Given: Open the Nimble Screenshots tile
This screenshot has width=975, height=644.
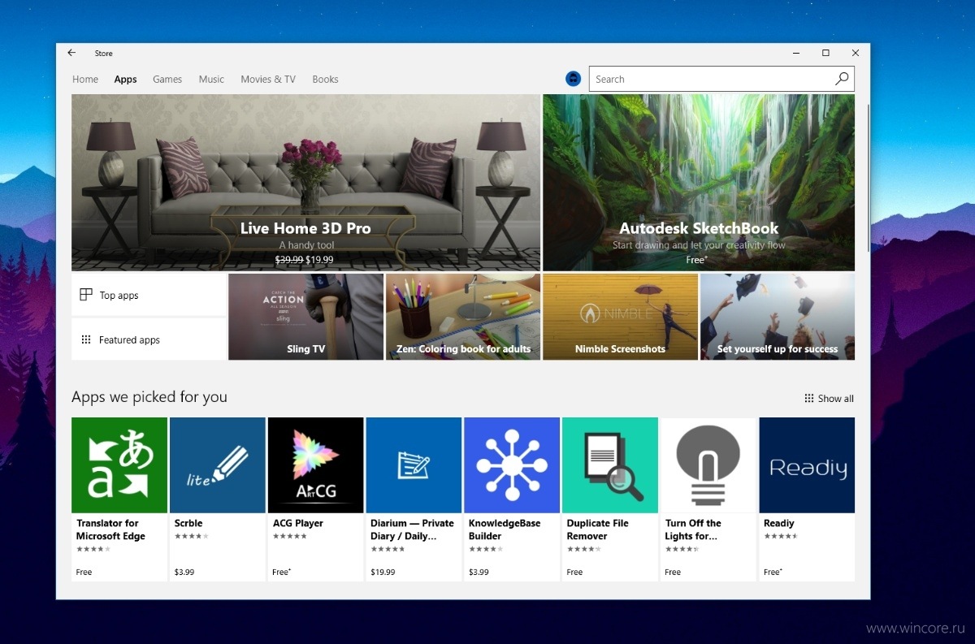Looking at the screenshot, I should point(620,317).
